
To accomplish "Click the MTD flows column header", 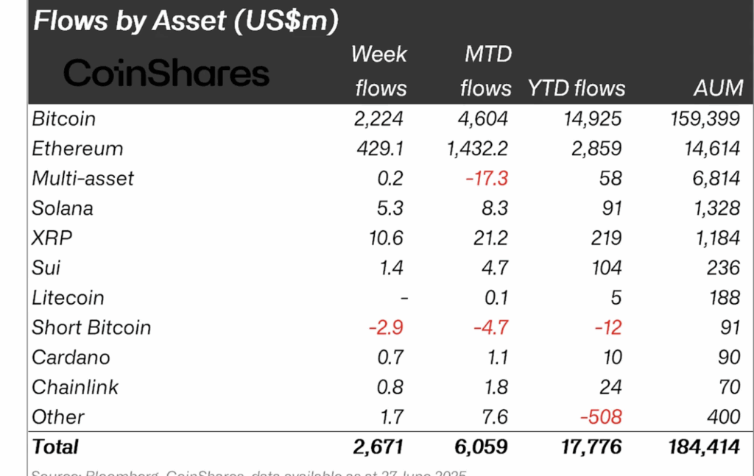I will pos(486,71).
